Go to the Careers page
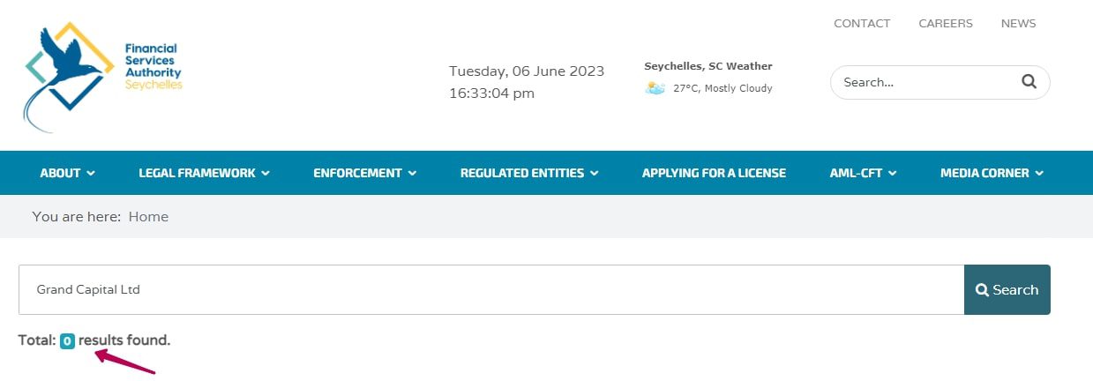The width and height of the screenshot is (1093, 381). 946,24
